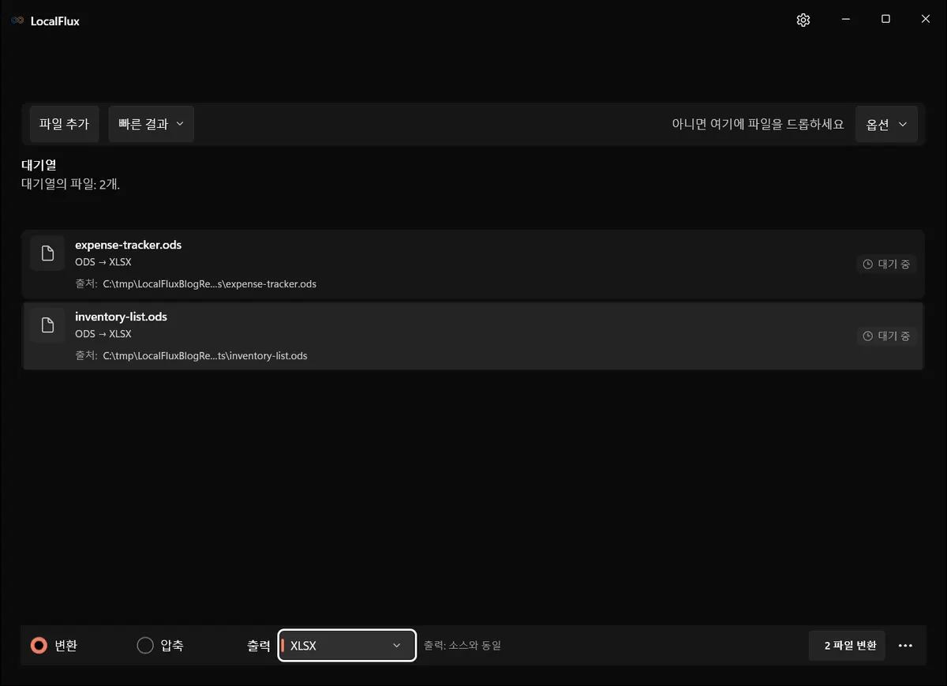The height and width of the screenshot is (686, 947).
Task: Open the XLSX output format combo box
Action: click(347, 646)
